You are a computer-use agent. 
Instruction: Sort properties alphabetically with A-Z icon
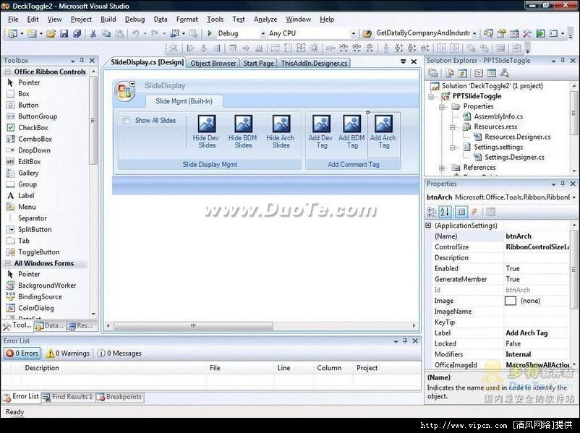pos(445,212)
